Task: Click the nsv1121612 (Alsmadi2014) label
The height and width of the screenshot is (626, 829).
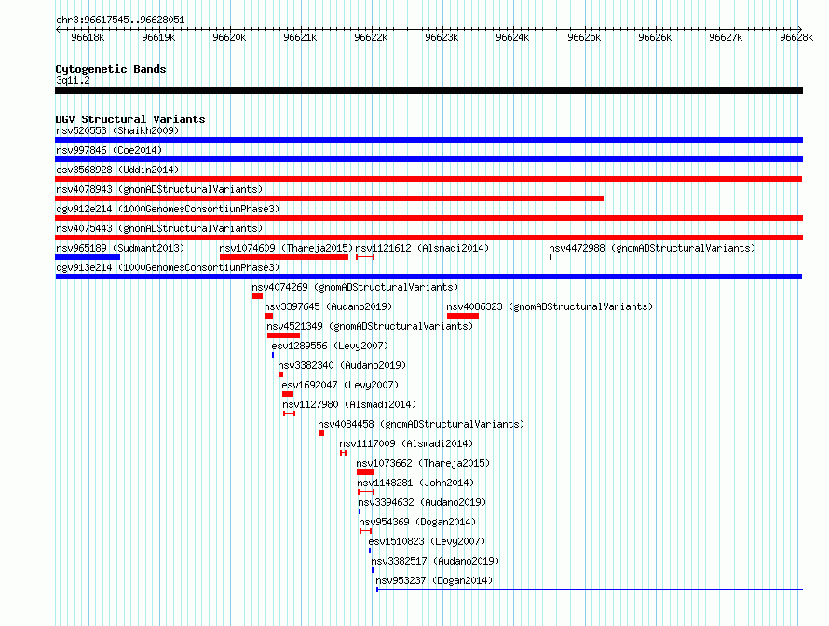Action: (422, 248)
